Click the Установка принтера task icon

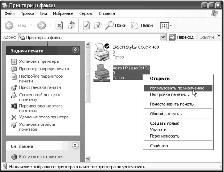click(14, 62)
